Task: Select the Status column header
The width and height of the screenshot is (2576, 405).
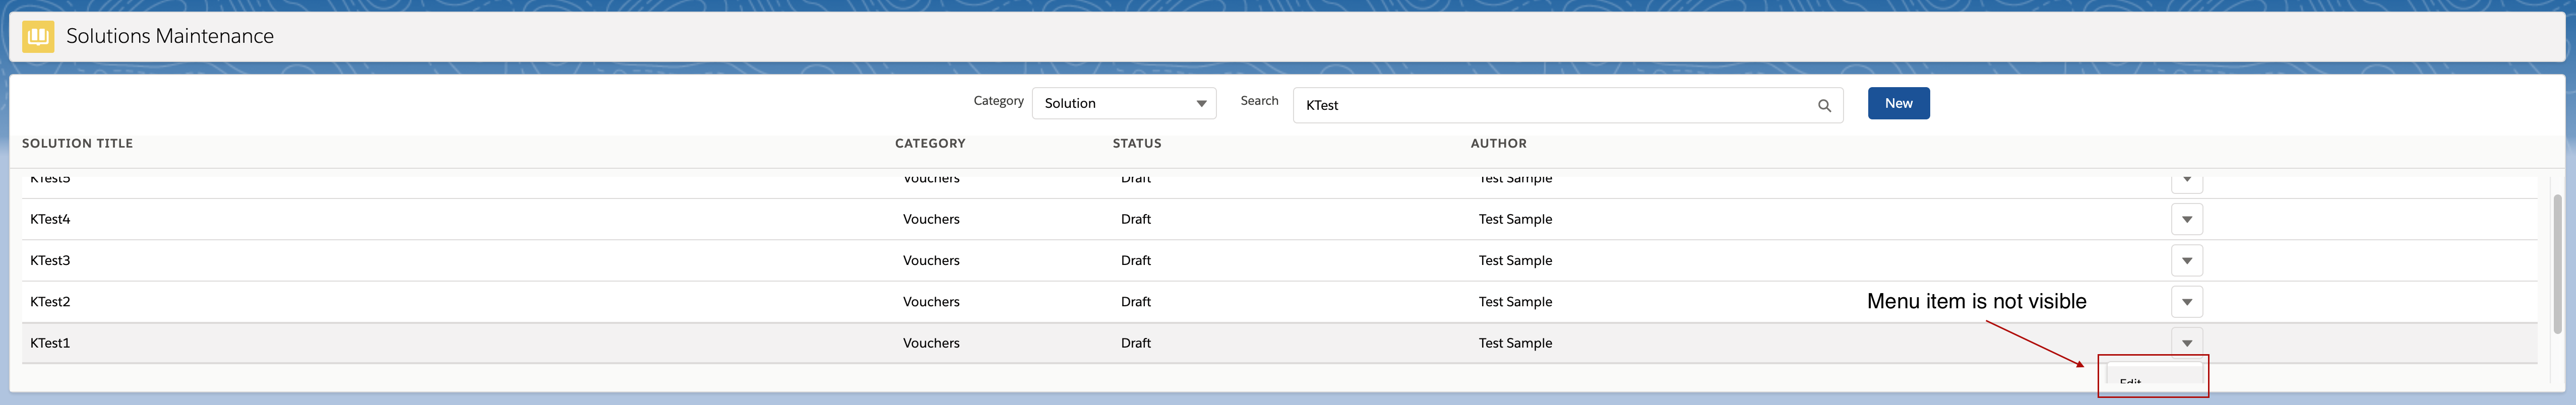Action: (1136, 144)
